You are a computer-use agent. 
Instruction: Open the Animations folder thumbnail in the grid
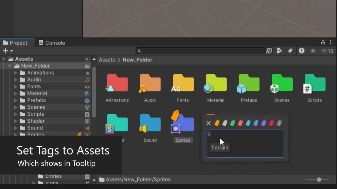coord(117,83)
